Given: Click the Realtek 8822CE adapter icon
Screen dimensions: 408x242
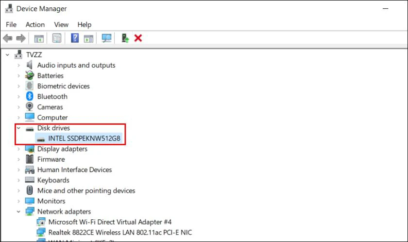Looking at the screenshot, I should coord(41,232).
